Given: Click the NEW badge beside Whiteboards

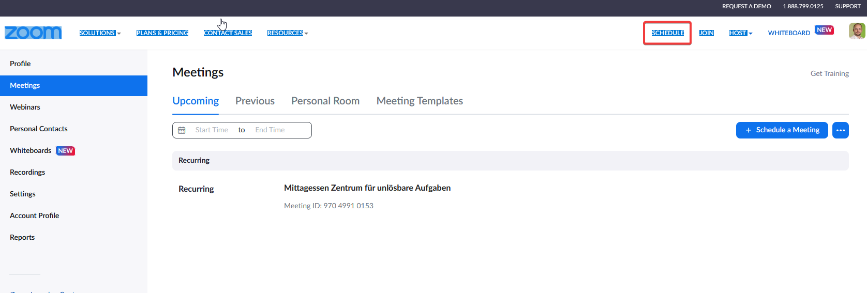Looking at the screenshot, I should (66, 151).
